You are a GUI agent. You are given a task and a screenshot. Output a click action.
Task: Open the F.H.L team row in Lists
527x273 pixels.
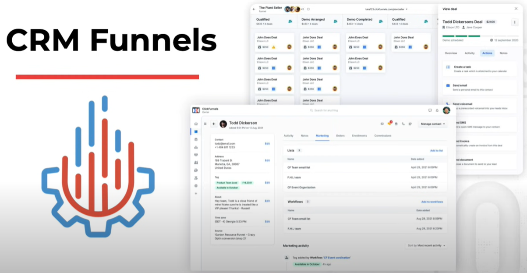coord(365,177)
